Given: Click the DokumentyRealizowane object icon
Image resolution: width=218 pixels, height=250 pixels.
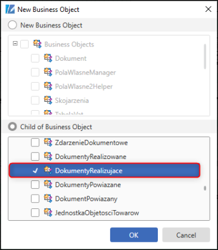Looking at the screenshot, I should (48, 157).
